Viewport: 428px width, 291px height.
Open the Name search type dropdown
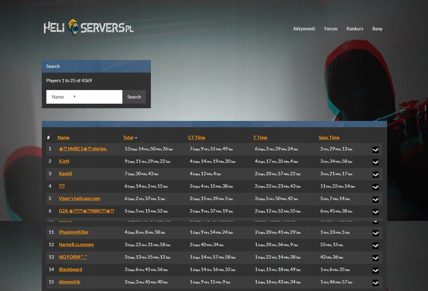pyautogui.click(x=64, y=97)
